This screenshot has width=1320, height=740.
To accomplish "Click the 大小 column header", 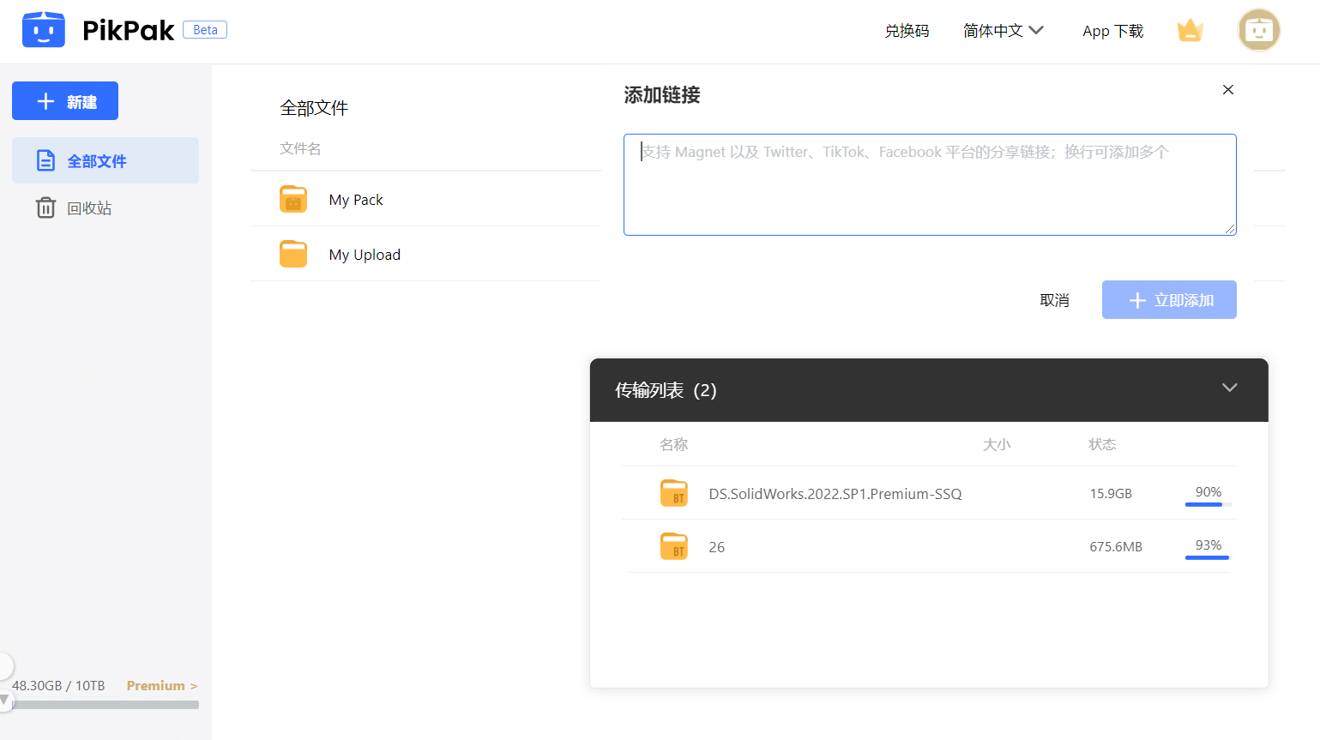I will pyautogui.click(x=997, y=444).
